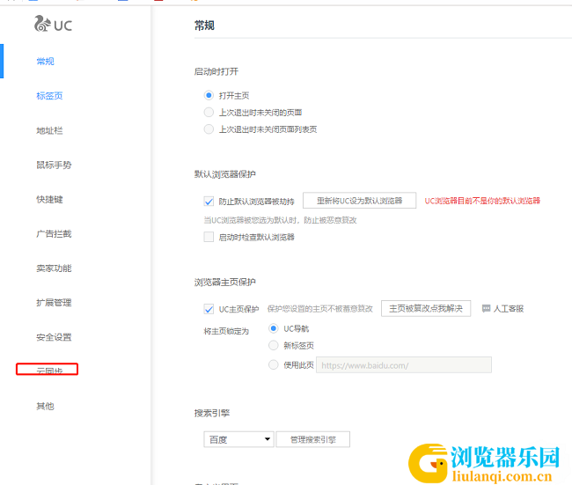572x485 pixels.
Task: Click the 启动时打开 section heading
Action: point(216,71)
